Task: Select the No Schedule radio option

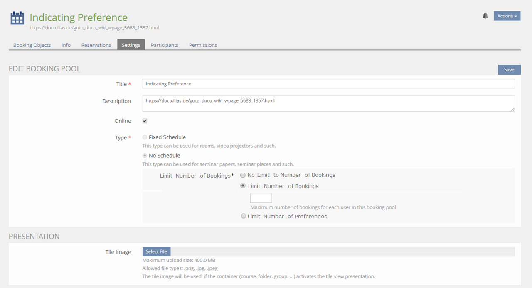Action: pos(145,156)
